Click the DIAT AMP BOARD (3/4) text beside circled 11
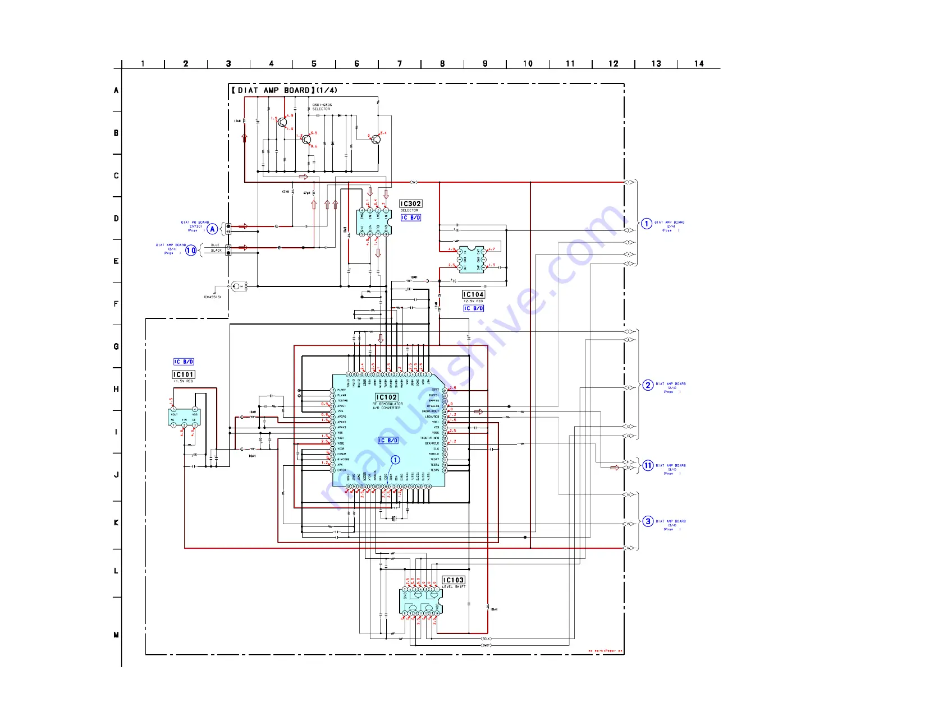The height and width of the screenshot is (708, 943). click(x=671, y=469)
